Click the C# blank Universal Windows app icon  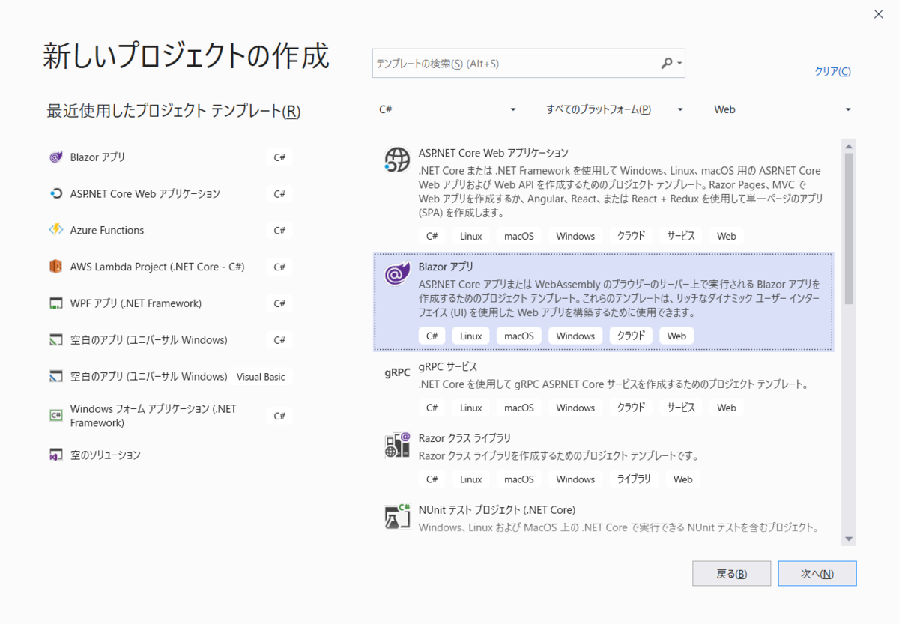55,340
